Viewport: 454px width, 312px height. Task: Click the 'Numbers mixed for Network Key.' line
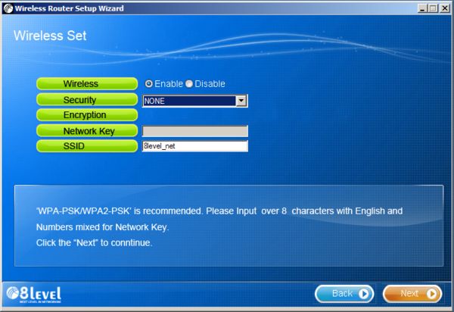(x=102, y=227)
